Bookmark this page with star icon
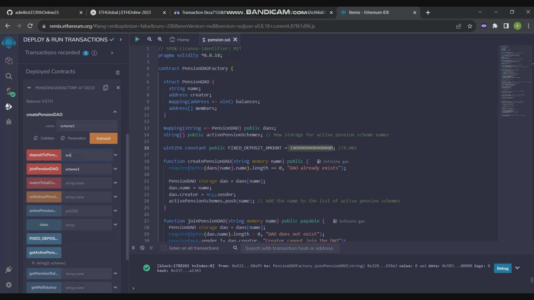This screenshot has width=534, height=300. [x=470, y=26]
